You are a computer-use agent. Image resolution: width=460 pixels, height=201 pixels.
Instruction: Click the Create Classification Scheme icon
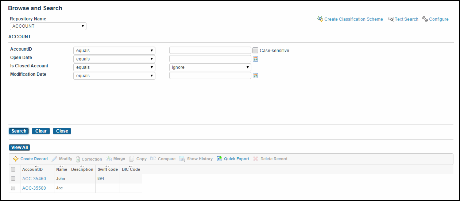tap(320, 19)
